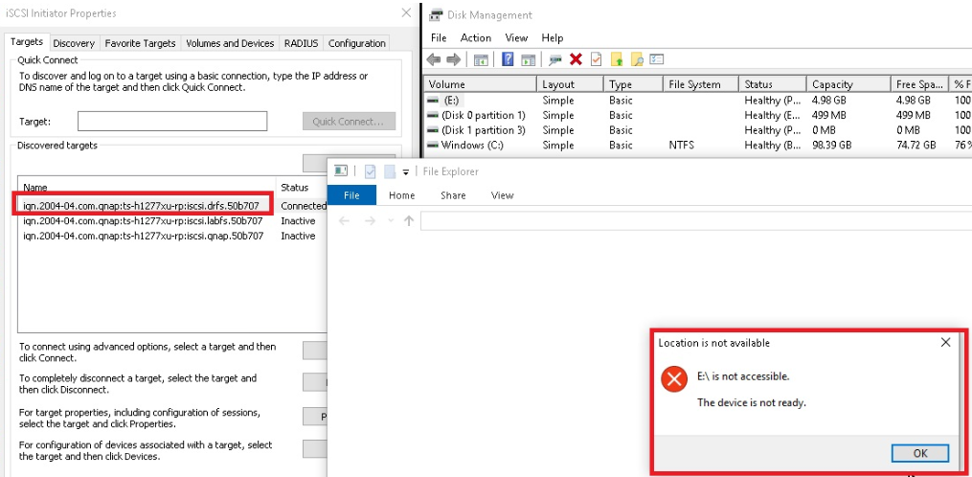972x477 pixels.
Task: Click the red error icon in the dialog
Action: coord(675,379)
